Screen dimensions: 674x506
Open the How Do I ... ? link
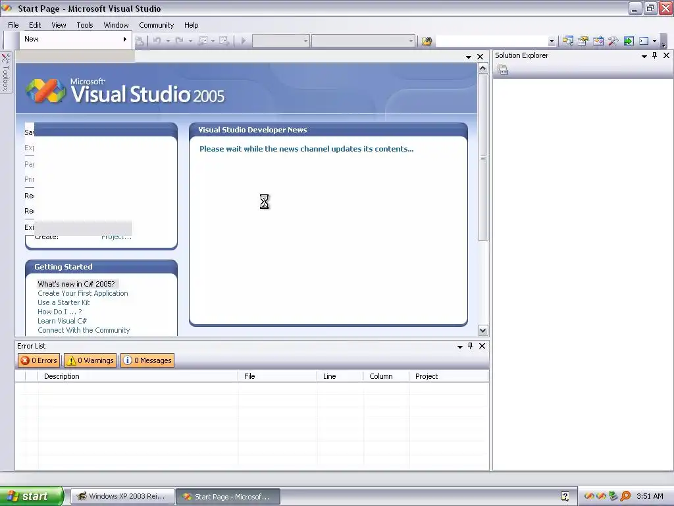59,312
